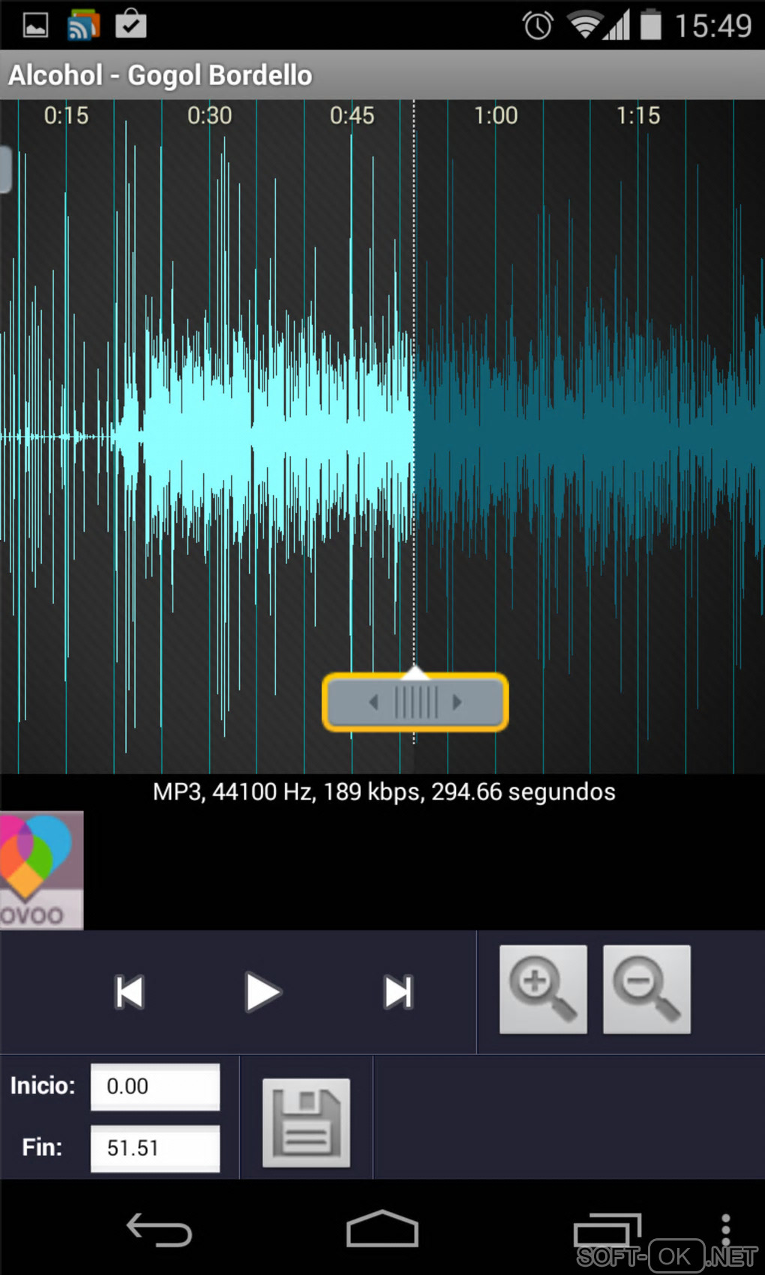The image size is (765, 1275).
Task: Tap the Android back button
Action: [159, 1230]
